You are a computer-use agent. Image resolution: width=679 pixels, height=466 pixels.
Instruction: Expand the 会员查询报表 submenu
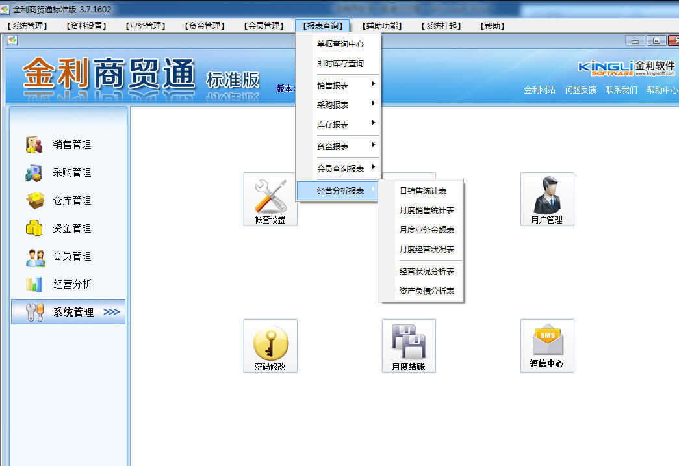tap(339, 169)
